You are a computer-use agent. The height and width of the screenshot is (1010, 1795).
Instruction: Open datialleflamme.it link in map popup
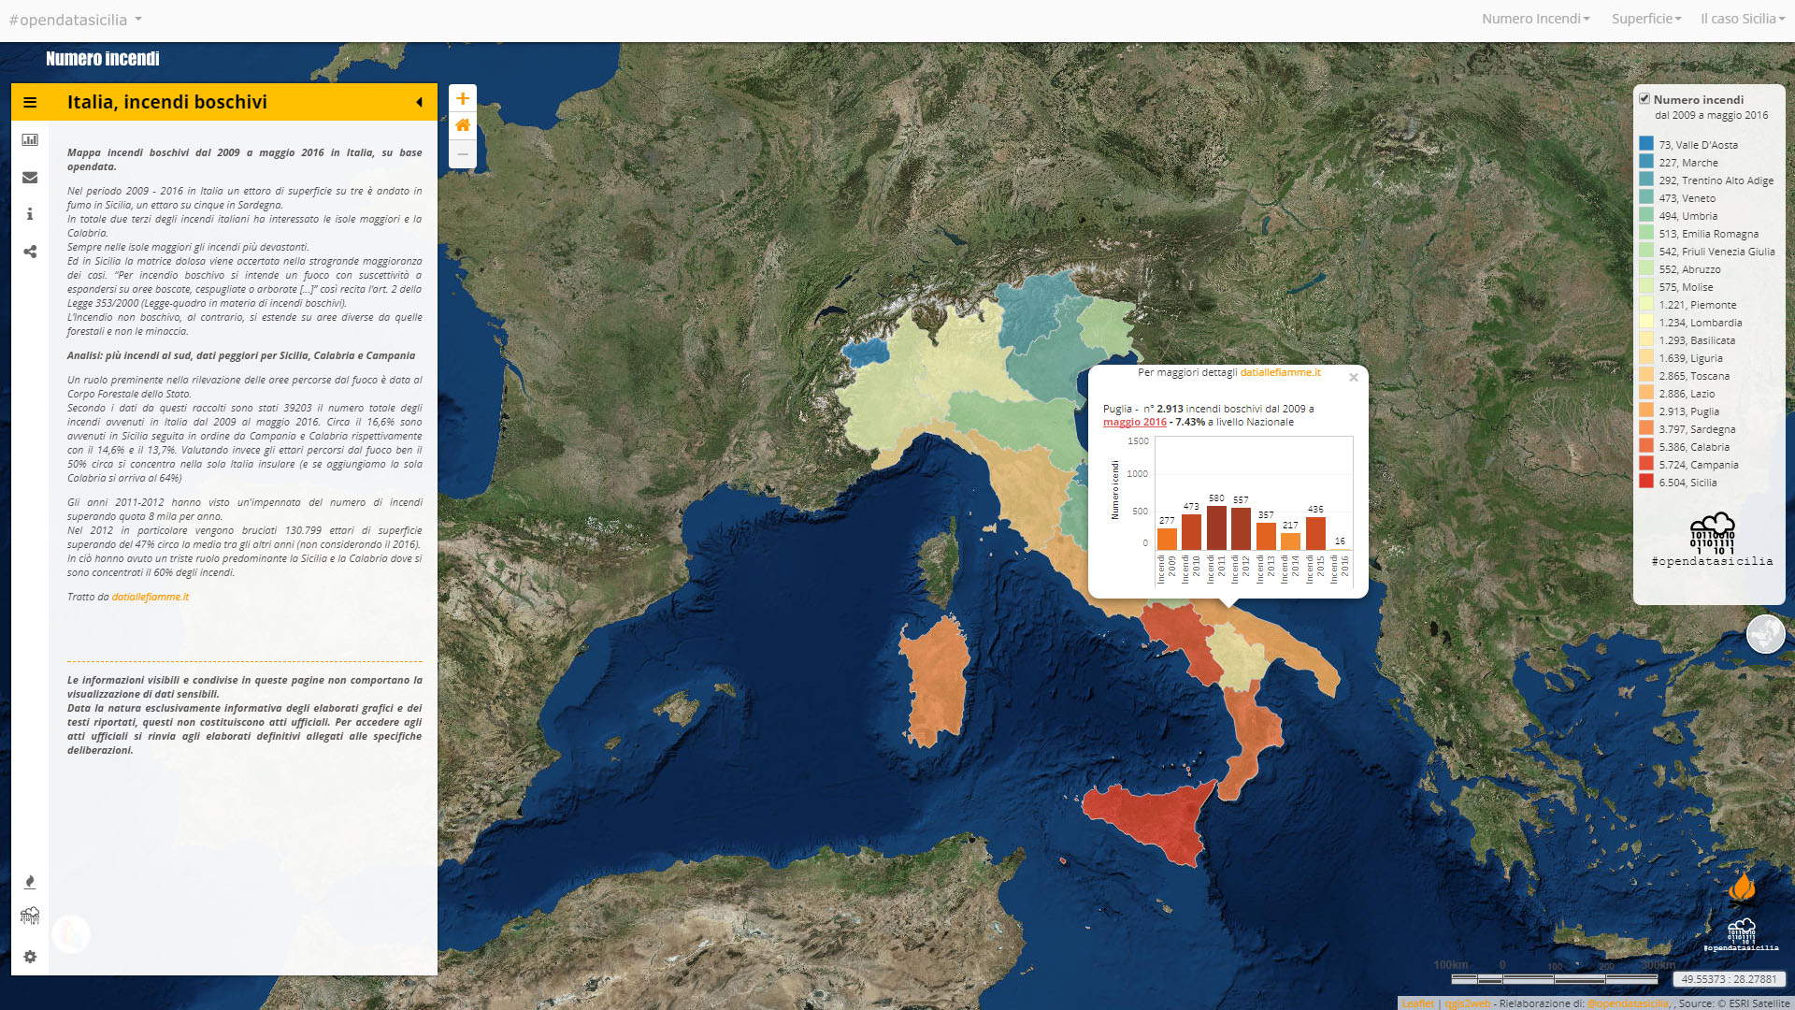tap(1280, 372)
